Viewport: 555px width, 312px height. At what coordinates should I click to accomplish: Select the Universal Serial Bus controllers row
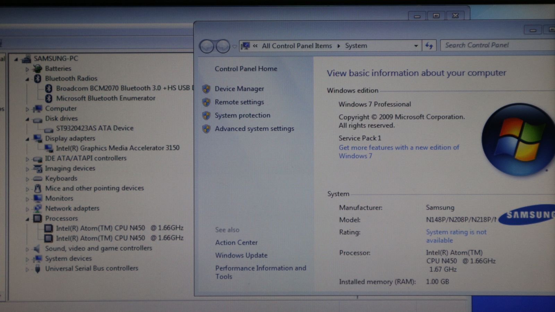click(92, 269)
